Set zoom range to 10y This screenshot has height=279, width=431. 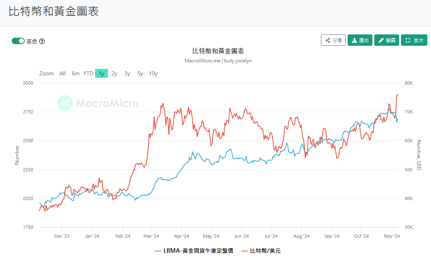click(153, 73)
